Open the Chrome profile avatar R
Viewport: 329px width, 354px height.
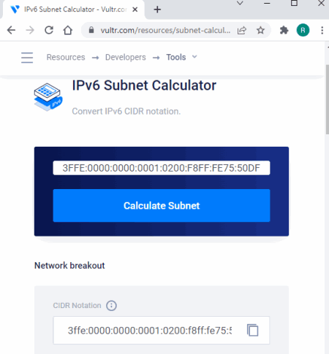point(303,30)
